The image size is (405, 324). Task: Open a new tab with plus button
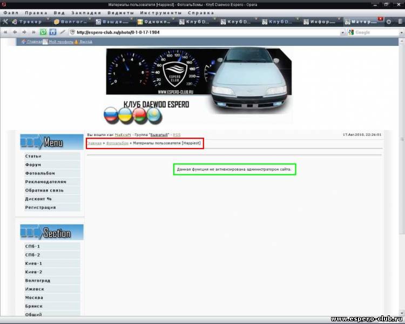tap(389, 22)
